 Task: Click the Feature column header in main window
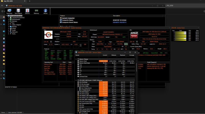[x=86, y=16]
